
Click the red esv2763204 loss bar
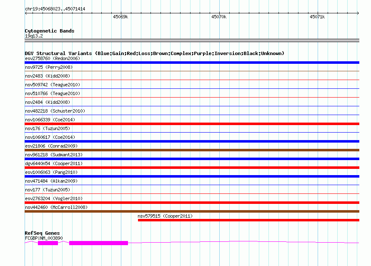(192, 203)
